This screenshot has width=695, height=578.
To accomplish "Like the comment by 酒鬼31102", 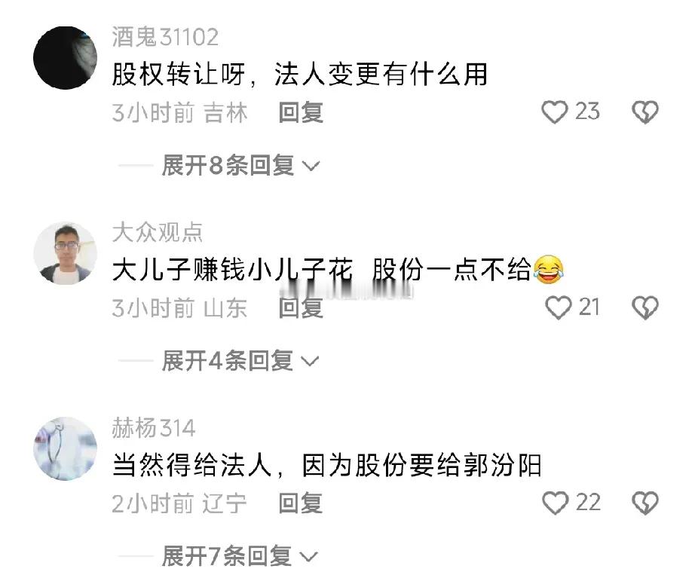I will tap(555, 112).
